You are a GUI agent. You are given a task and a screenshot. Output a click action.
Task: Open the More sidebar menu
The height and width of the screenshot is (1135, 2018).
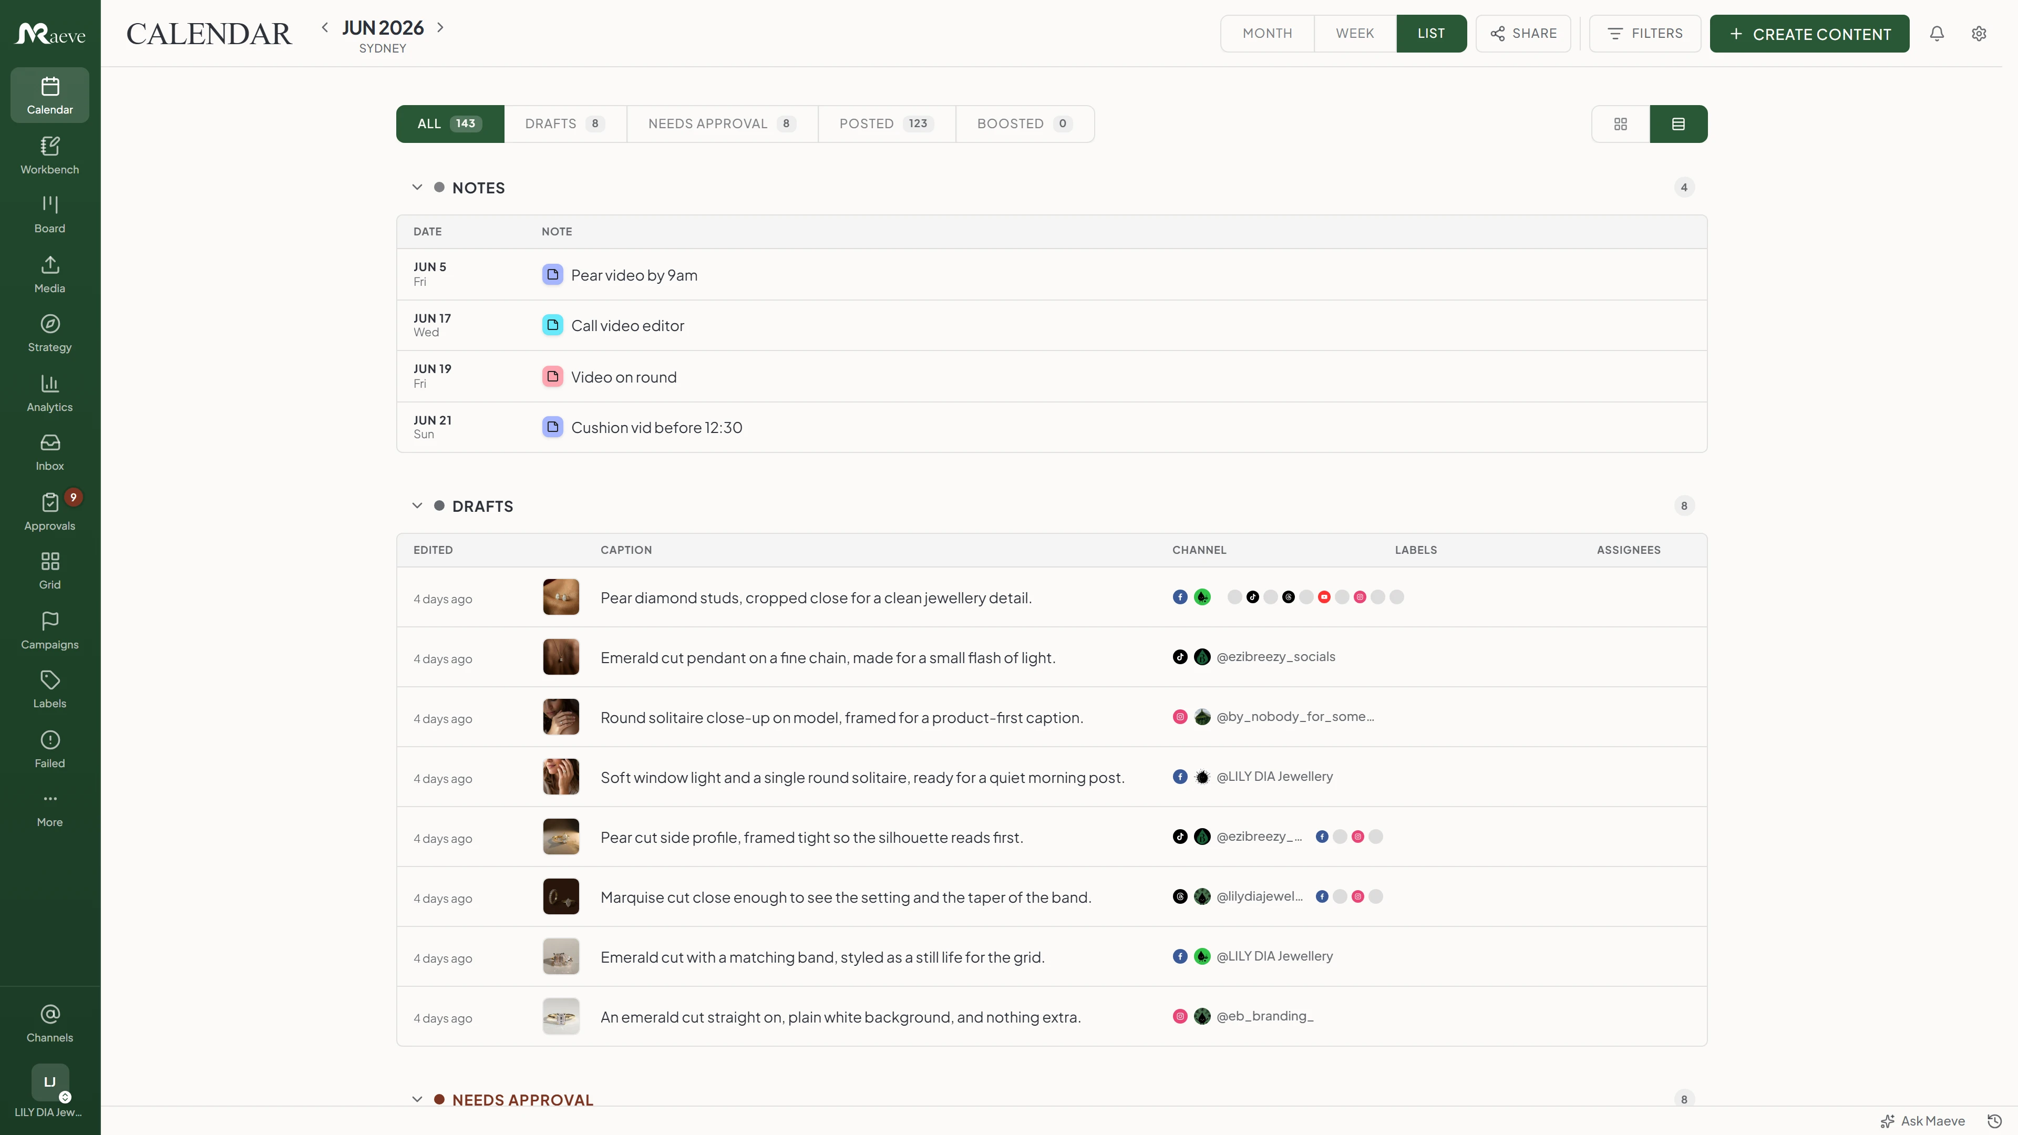pyautogui.click(x=49, y=809)
